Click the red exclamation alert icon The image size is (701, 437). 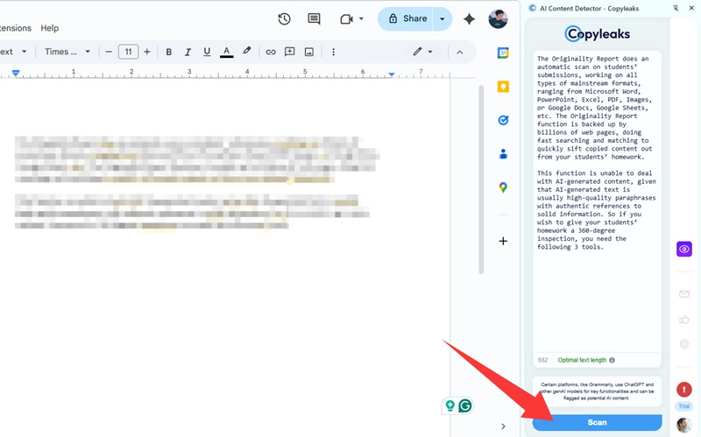[684, 390]
